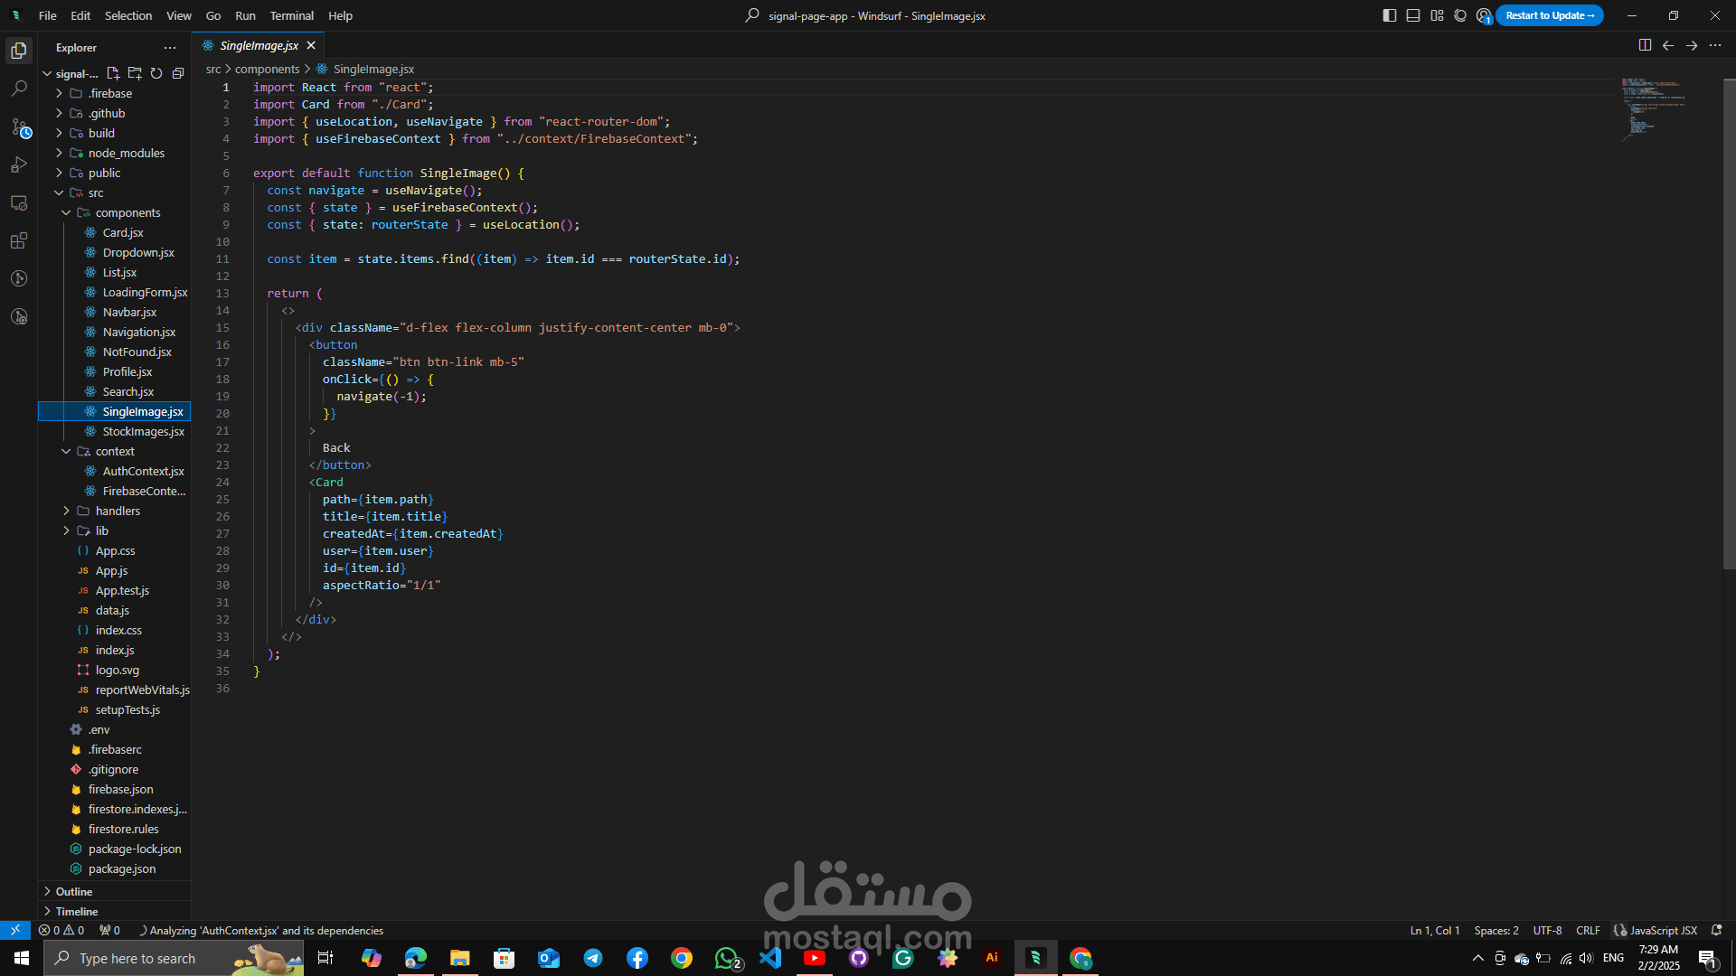This screenshot has width=1736, height=976.
Task: Split the editor to the right
Action: click(x=1645, y=45)
